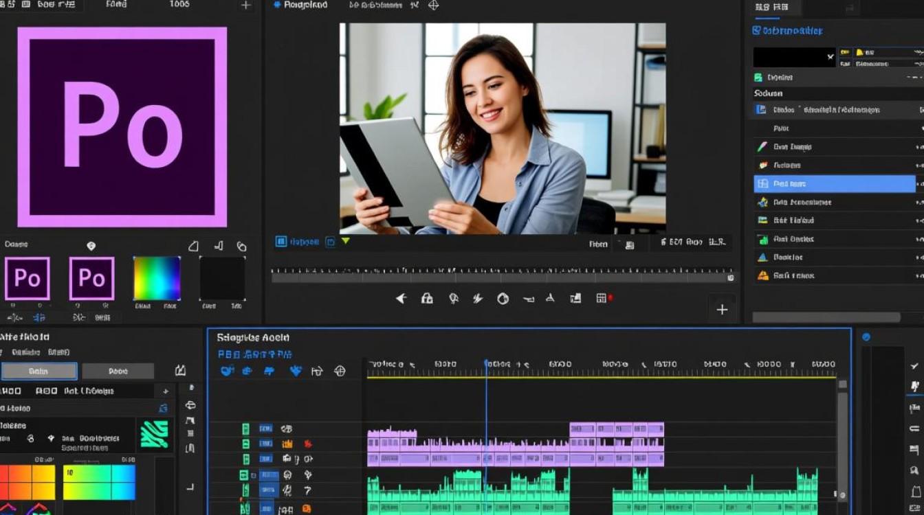Expand the arrow at the end of the pink pen row
Screen dimensions: 924x515
point(919,147)
